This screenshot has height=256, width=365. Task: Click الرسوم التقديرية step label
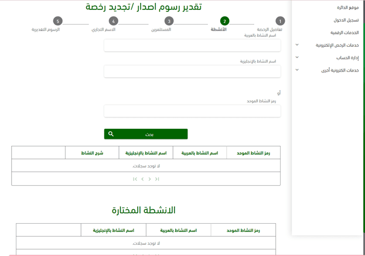pos(46,29)
